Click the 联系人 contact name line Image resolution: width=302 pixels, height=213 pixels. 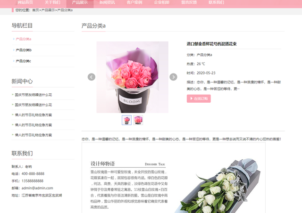point(22,167)
